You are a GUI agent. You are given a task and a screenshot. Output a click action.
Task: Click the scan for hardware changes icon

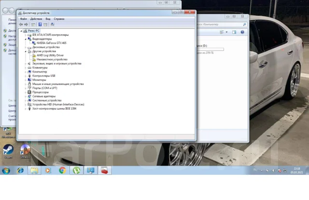[53, 25]
